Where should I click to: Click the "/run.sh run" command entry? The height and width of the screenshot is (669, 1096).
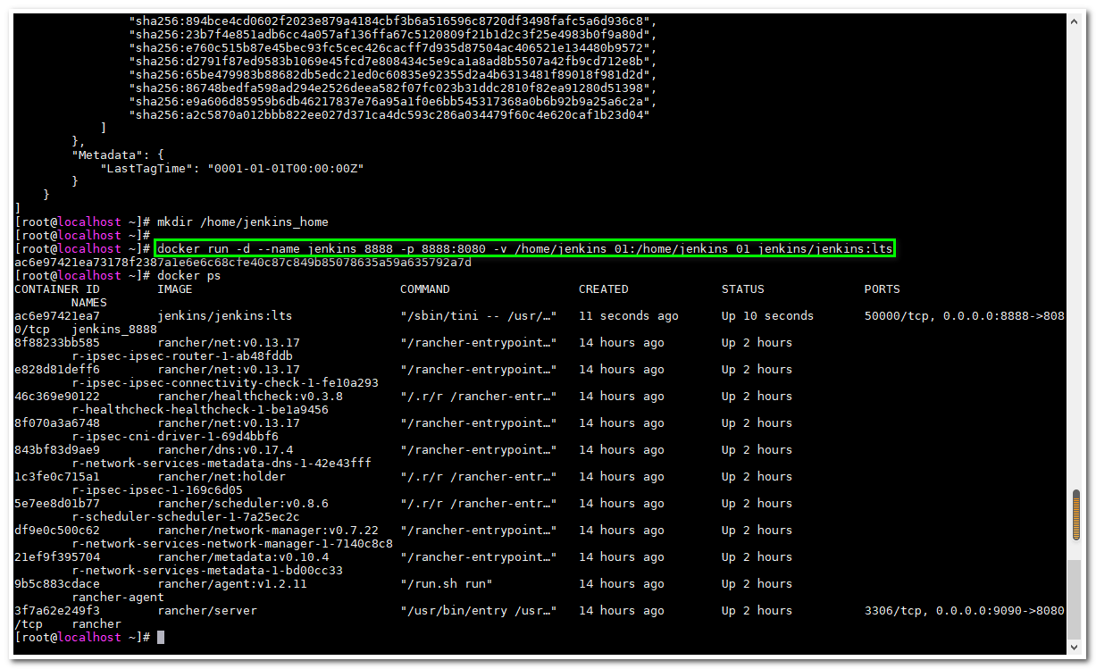tap(447, 583)
